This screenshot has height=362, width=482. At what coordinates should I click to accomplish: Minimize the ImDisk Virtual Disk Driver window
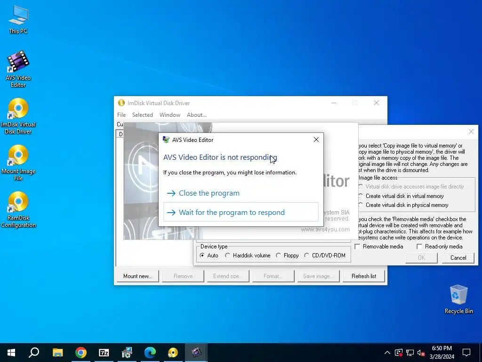[x=334, y=103]
